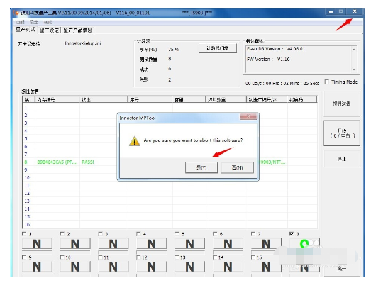Open the 量产产品信息 tab
The height and width of the screenshot is (283, 371).
pos(77,30)
